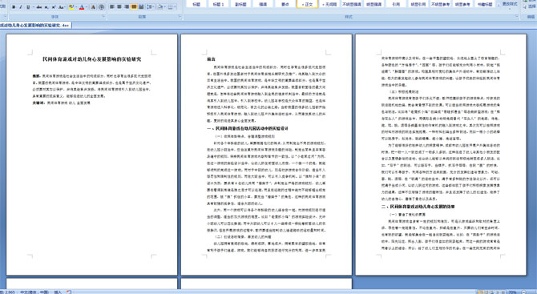Center the paragraph text
This screenshot has width=537, height=294.
point(119,7)
